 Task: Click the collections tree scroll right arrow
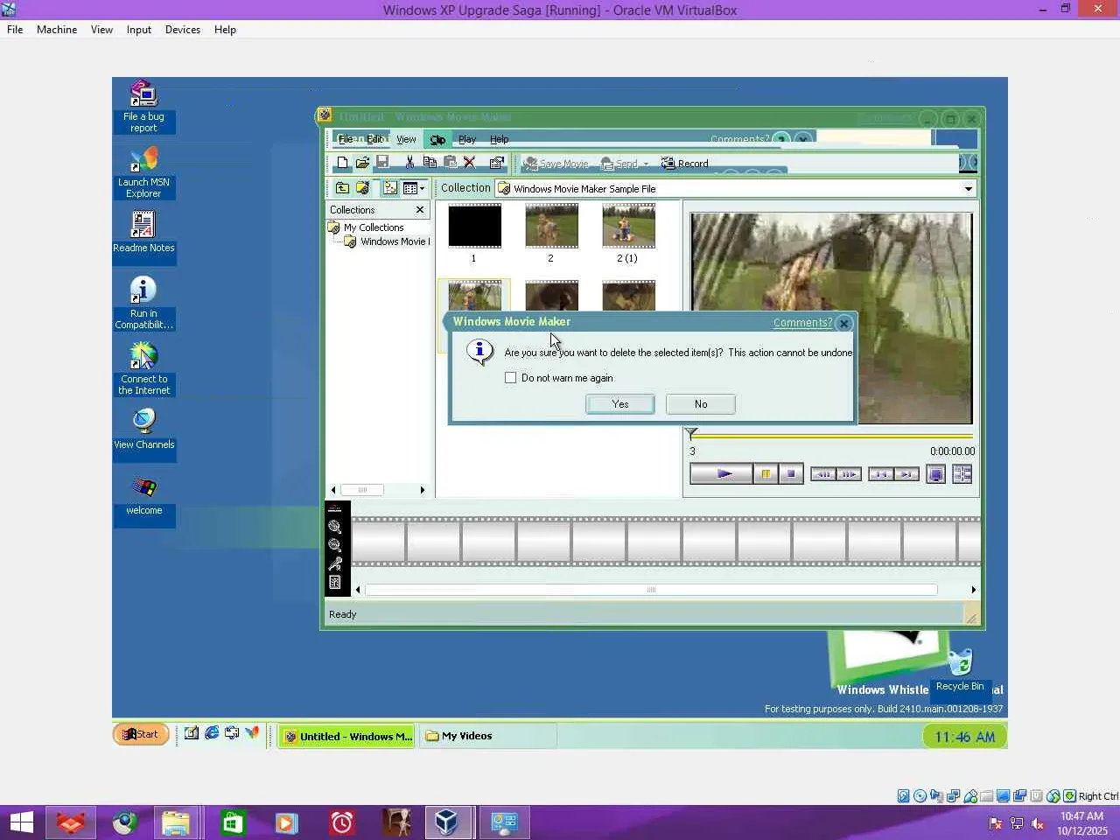(x=423, y=490)
